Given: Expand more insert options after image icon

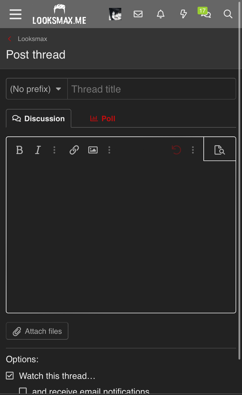Looking at the screenshot, I should click(x=109, y=150).
